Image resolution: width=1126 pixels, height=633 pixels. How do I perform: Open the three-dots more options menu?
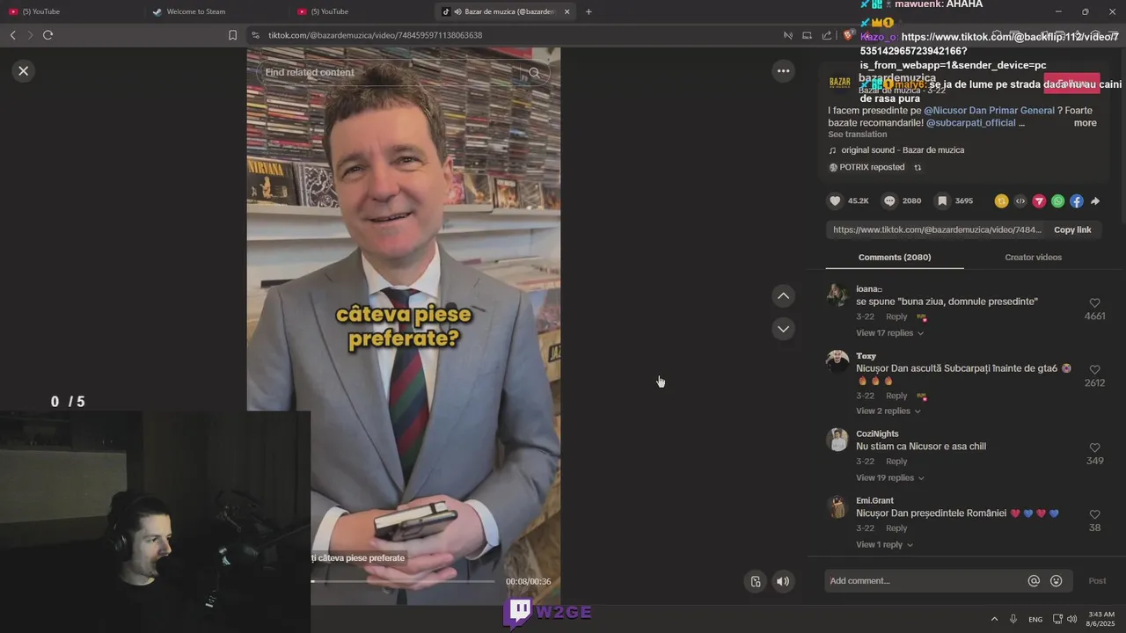click(783, 71)
